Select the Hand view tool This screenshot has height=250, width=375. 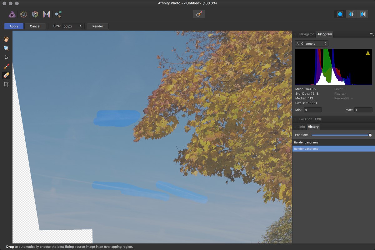6,39
